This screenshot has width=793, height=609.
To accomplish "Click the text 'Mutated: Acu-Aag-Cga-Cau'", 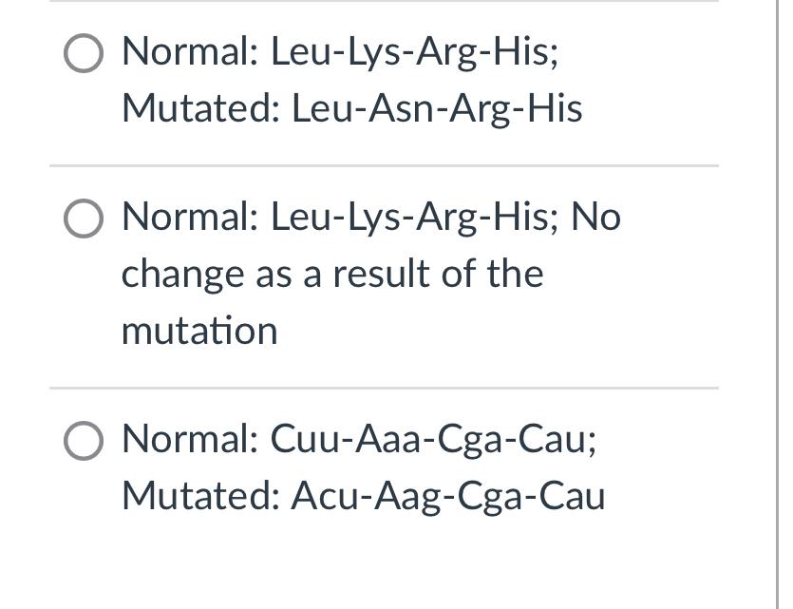I will coord(363,495).
